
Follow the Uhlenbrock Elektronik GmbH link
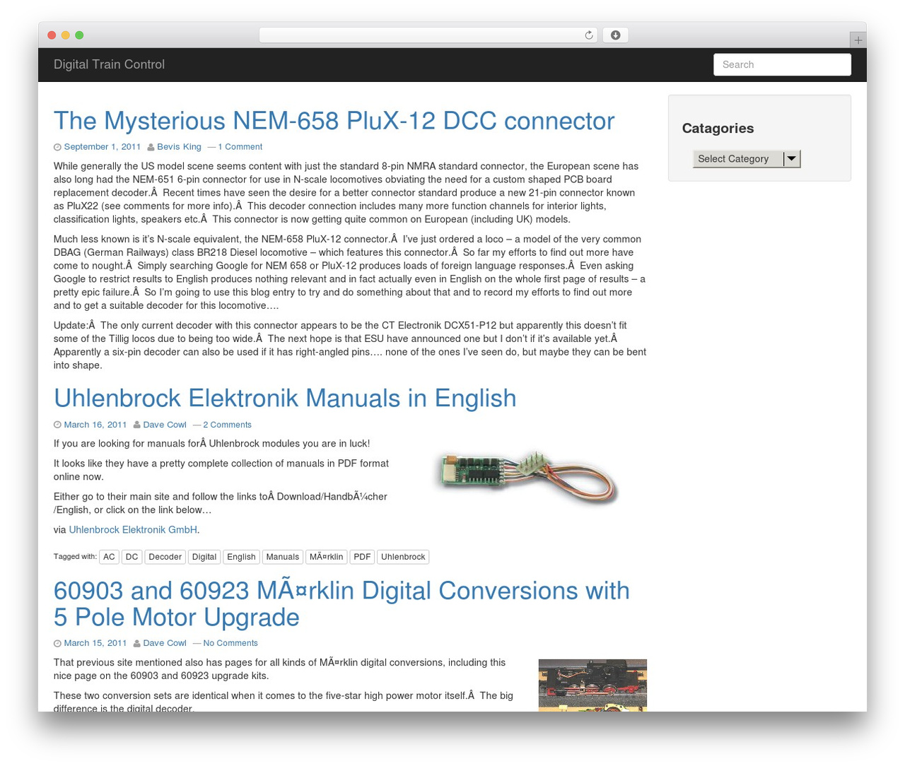tap(133, 530)
